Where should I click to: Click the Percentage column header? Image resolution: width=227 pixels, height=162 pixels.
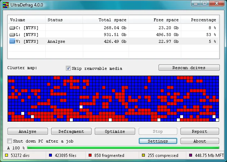[200, 20]
